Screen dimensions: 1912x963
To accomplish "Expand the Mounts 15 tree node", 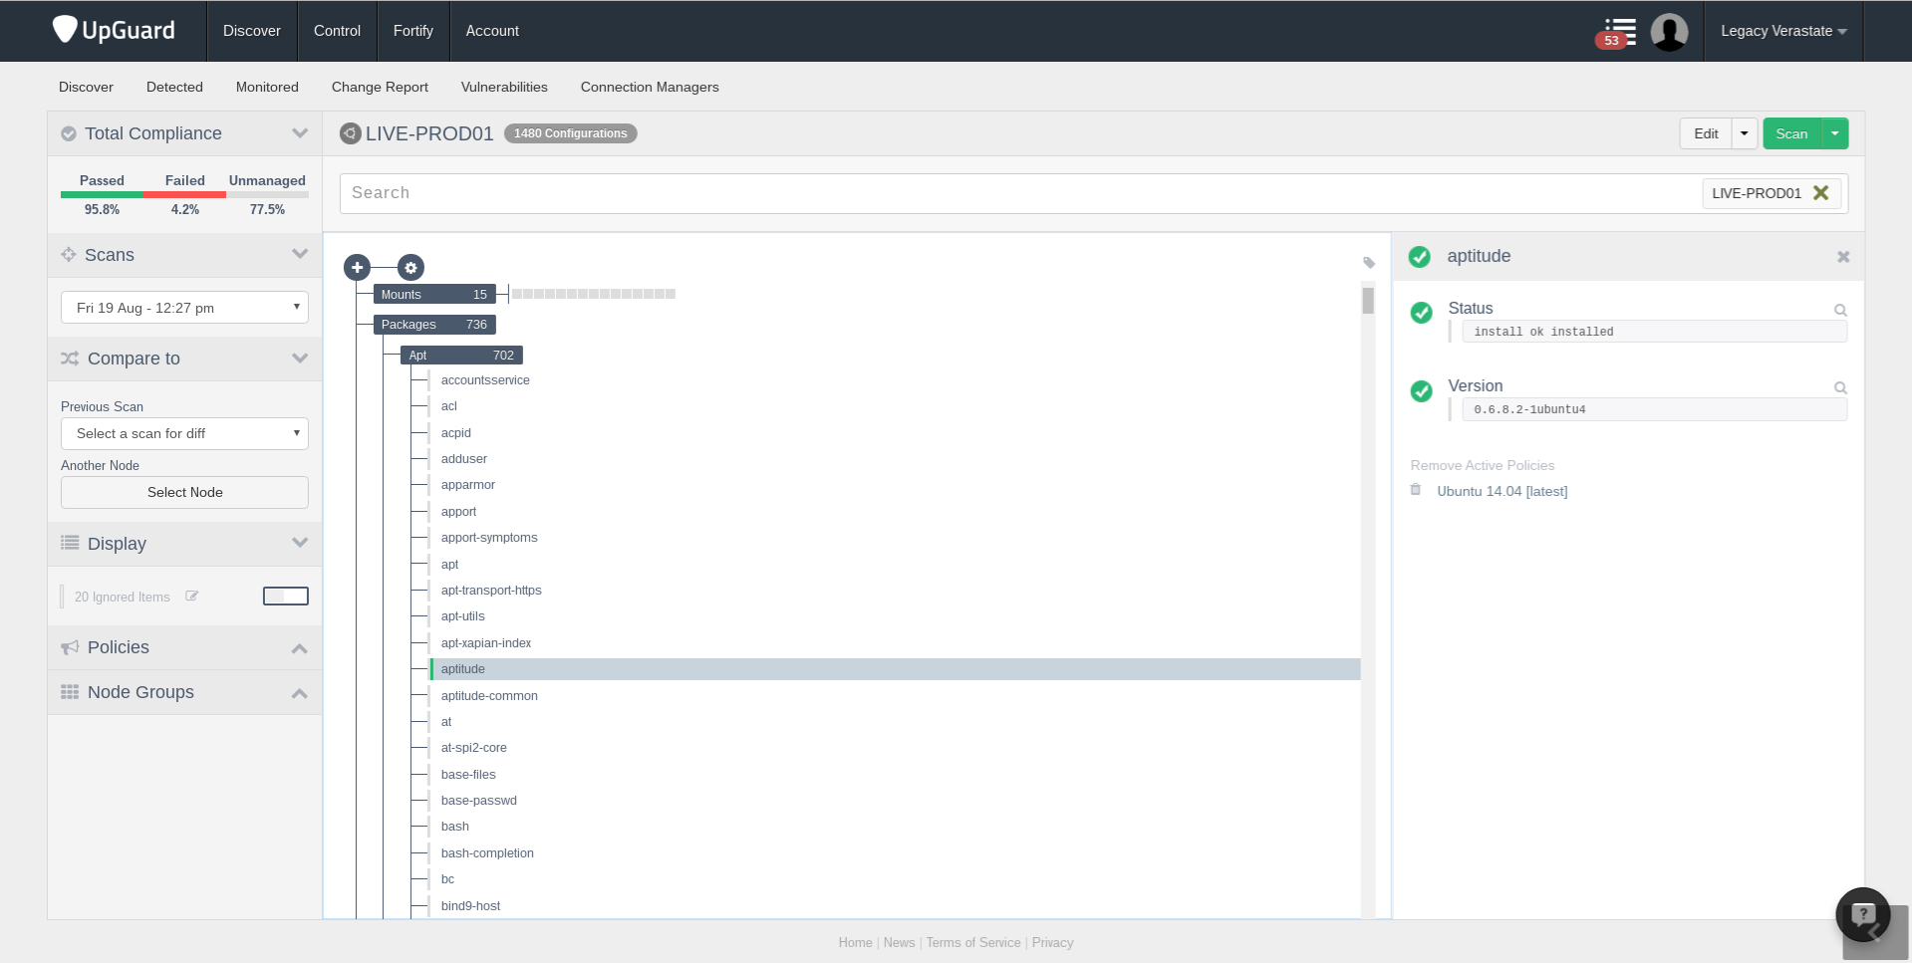I will click(434, 294).
